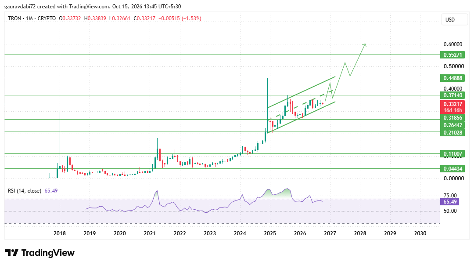Image resolution: width=474 pixels, height=266 pixels.
Task: Click the header attribution text gauravdabi72
Action: 19,6
